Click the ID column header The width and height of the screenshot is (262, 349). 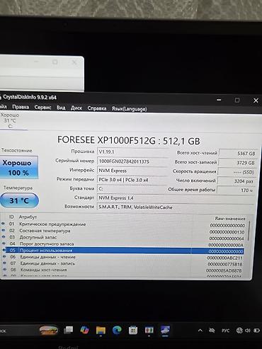[11, 217]
